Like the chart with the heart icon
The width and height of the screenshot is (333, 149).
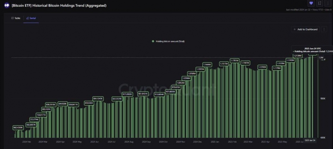(x=311, y=3)
